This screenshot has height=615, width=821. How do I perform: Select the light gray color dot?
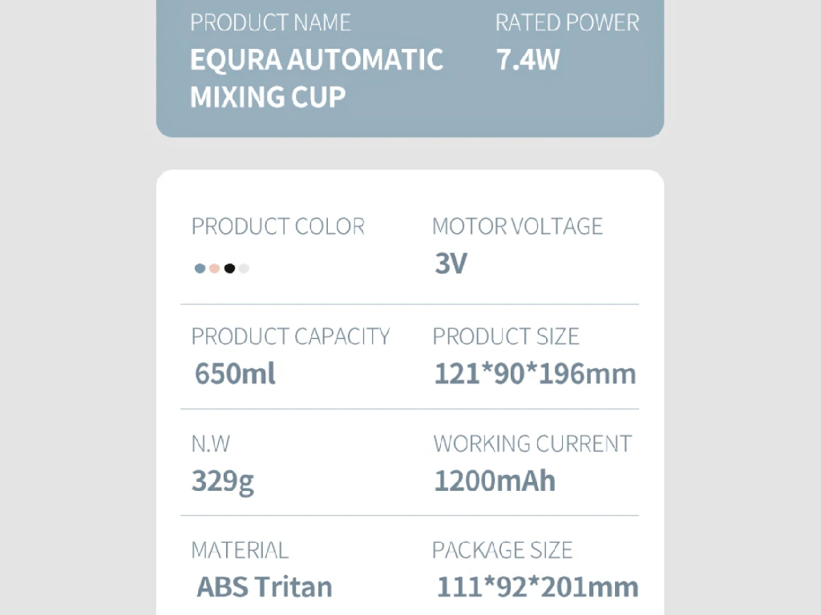point(244,268)
